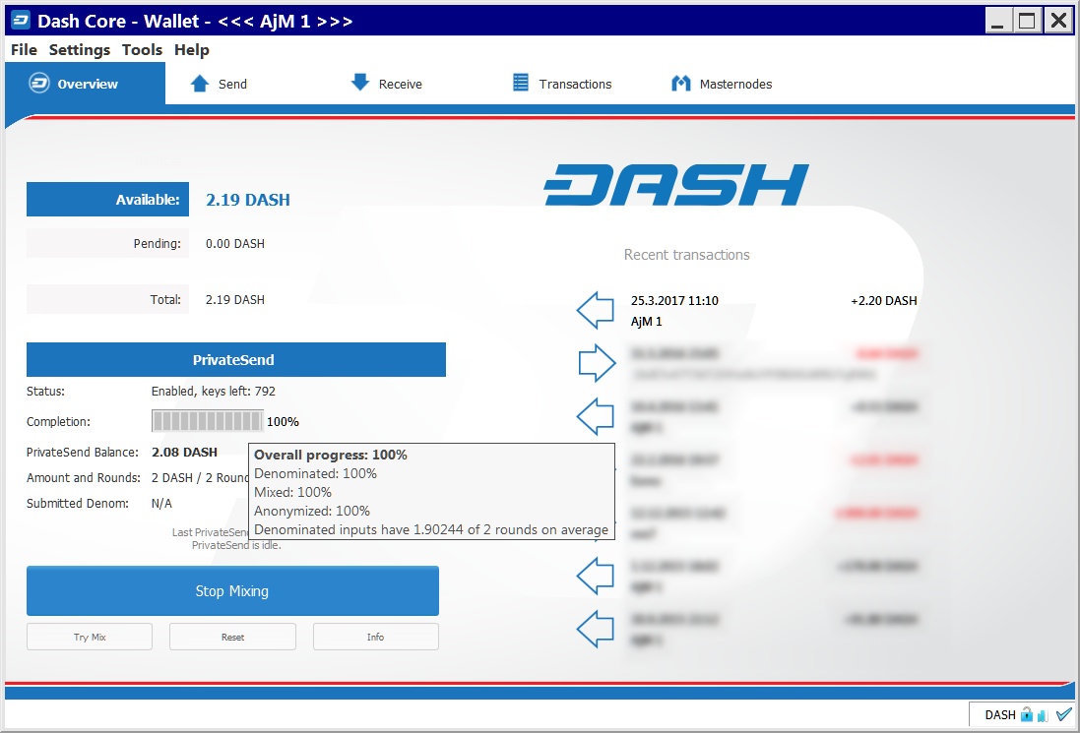Click PrivateSend balance value "2.08 DASH"

tap(184, 453)
